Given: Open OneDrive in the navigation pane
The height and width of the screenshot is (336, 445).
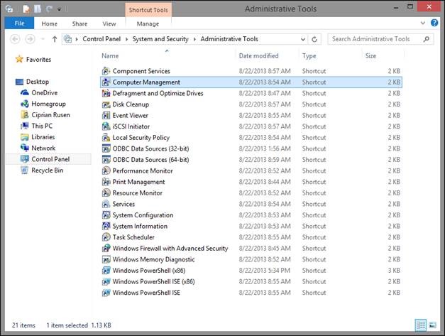Looking at the screenshot, I should point(44,93).
